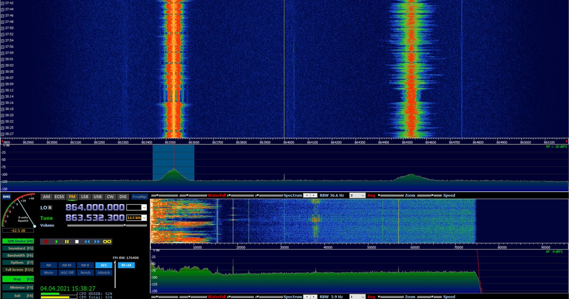Screen dimensions: 569x299
Task: Click the small B icon next to LO
Action: point(50,208)
